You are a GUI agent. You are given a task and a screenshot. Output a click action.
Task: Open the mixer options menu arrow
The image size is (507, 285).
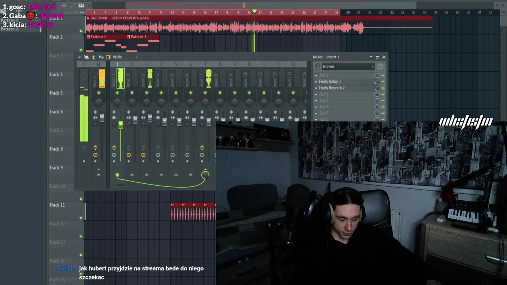pos(79,57)
